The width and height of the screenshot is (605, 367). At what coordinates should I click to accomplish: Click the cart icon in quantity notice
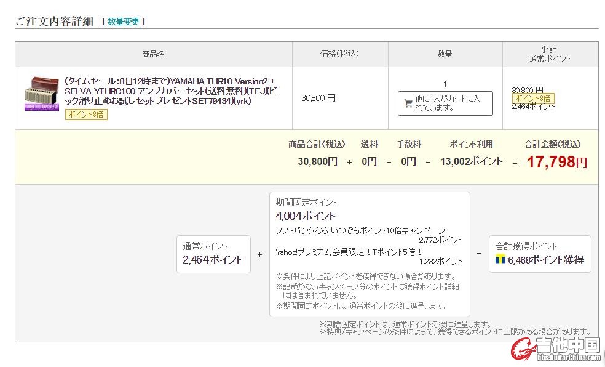(408, 103)
